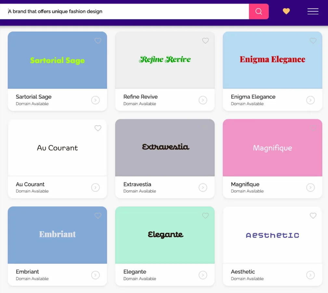Select the Magnifique logo preview
The height and width of the screenshot is (293, 328).
click(272, 148)
